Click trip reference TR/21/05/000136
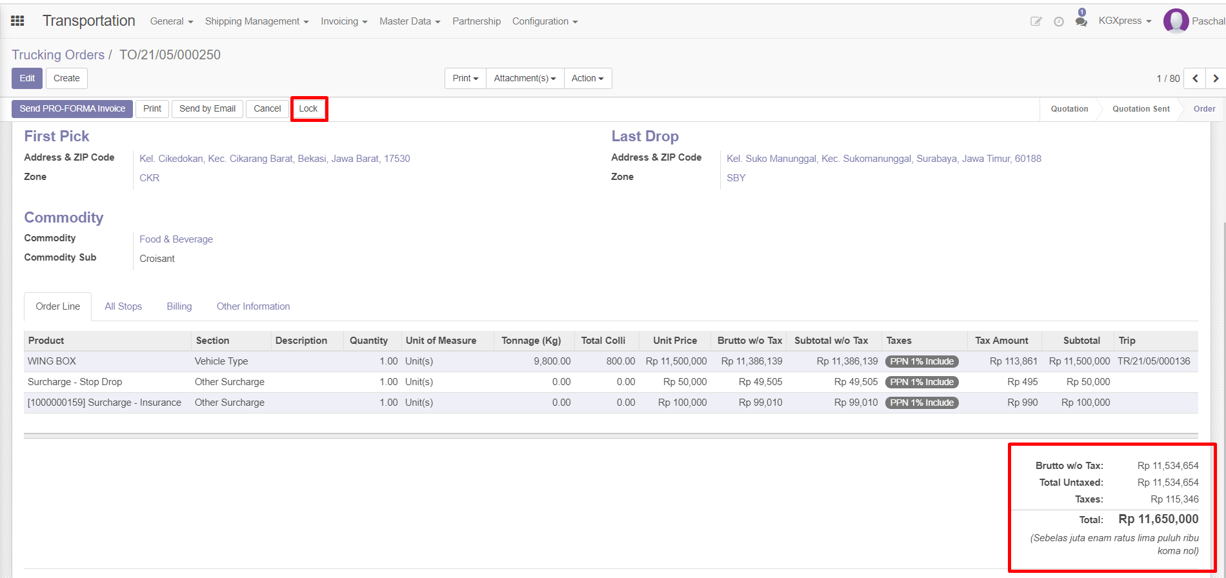Image resolution: width=1226 pixels, height=578 pixels. pos(1154,361)
